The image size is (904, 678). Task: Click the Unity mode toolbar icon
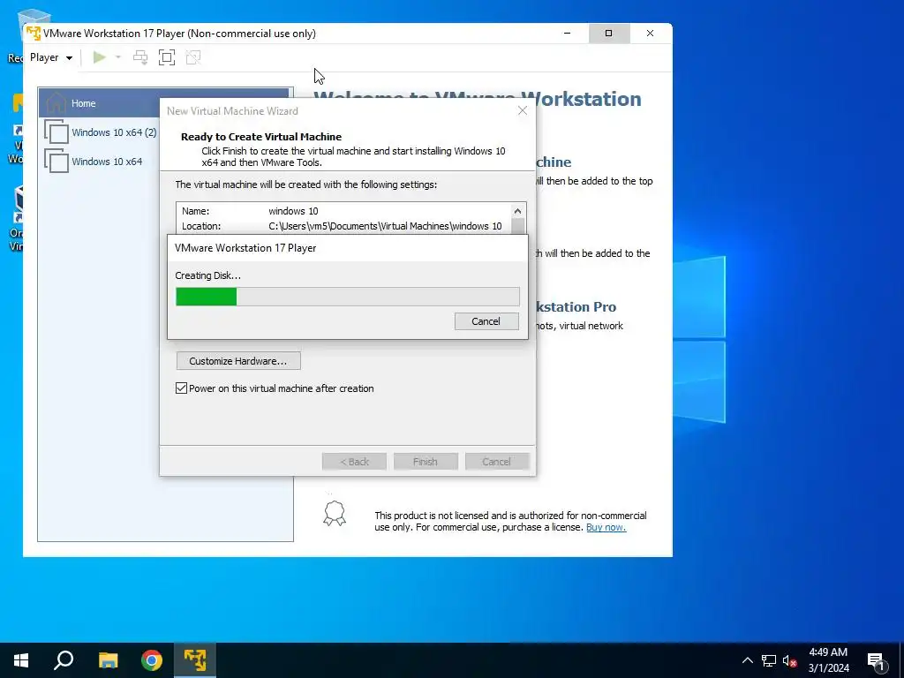point(193,57)
